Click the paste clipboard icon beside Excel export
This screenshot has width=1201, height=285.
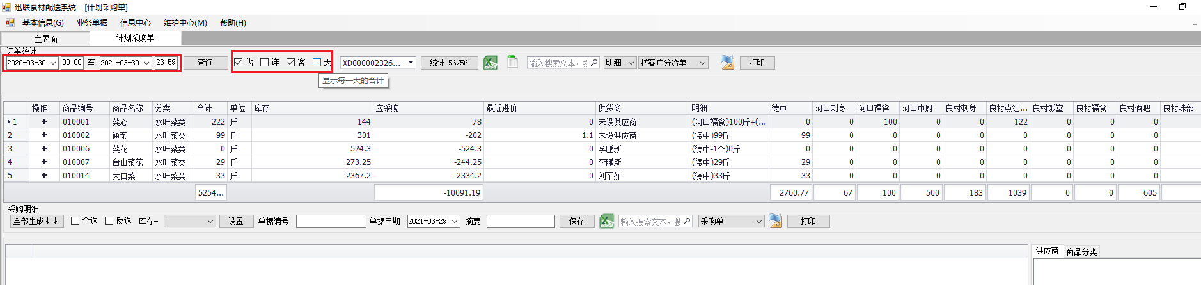[x=512, y=62]
